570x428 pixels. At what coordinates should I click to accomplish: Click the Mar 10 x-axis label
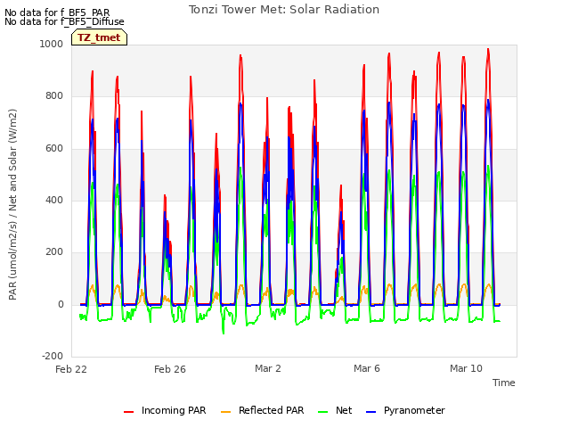click(466, 368)
